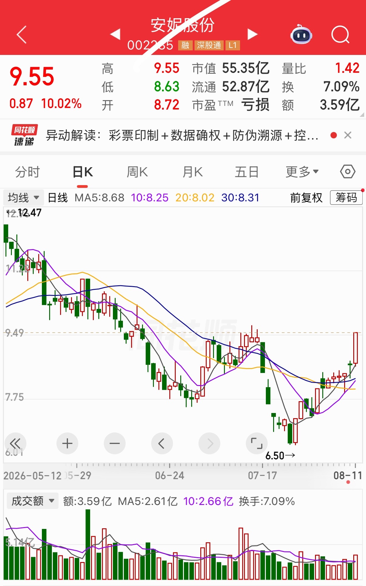
Task: Tap 市盈TTM 亏损 value
Action: click(x=255, y=105)
